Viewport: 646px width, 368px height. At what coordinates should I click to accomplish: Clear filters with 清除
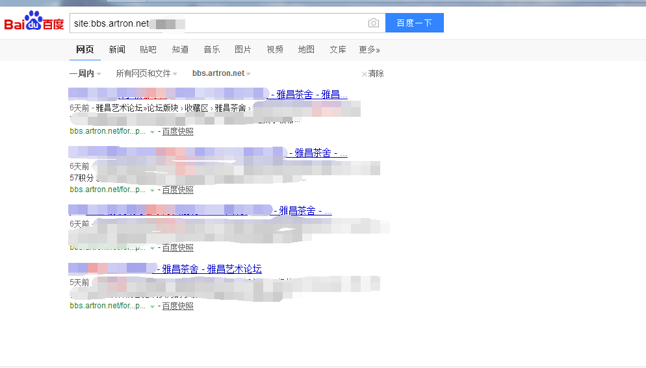372,74
